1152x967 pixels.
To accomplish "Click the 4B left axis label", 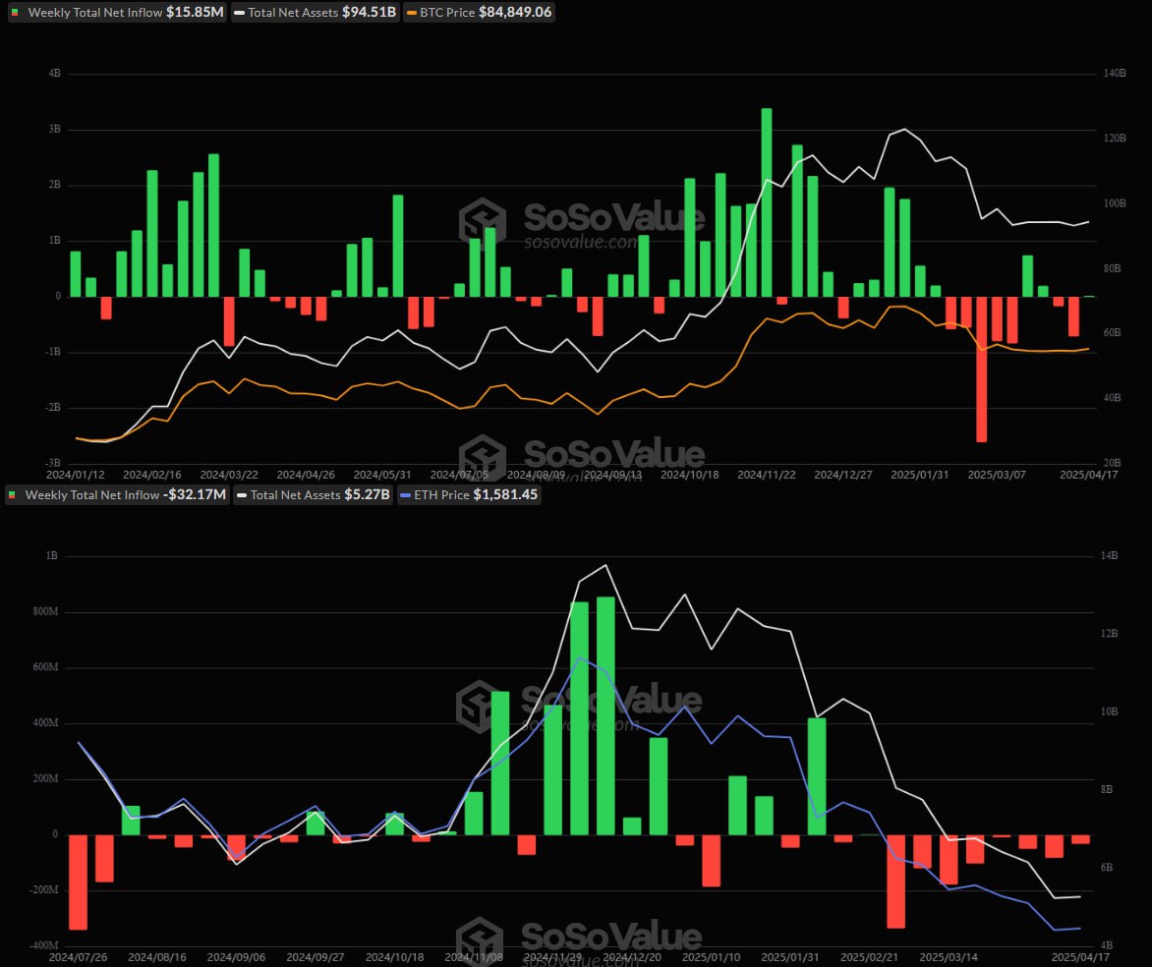I will pos(54,74).
